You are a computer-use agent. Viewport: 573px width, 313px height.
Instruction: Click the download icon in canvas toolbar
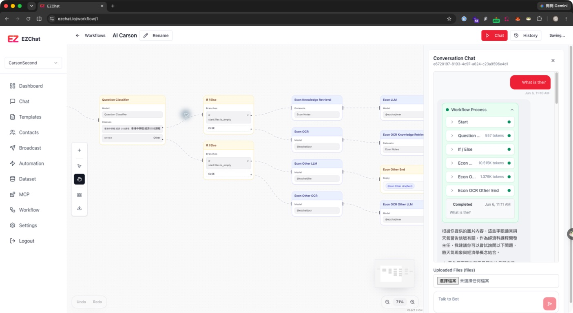point(79,208)
